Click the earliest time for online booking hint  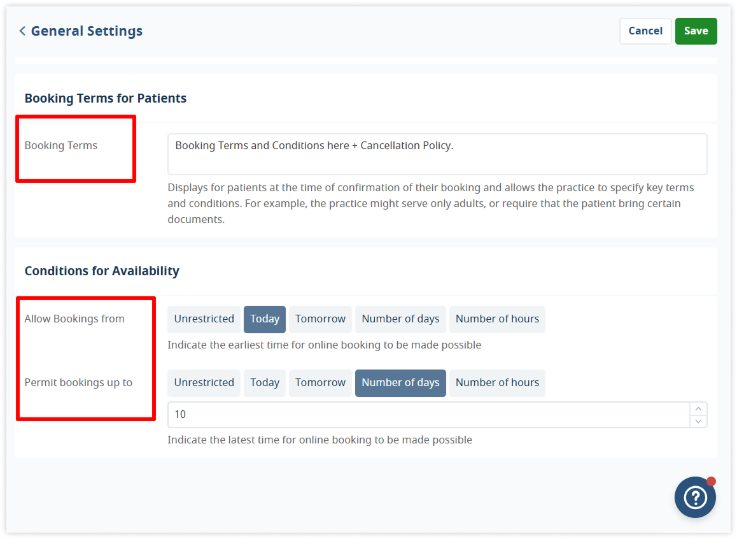325,345
